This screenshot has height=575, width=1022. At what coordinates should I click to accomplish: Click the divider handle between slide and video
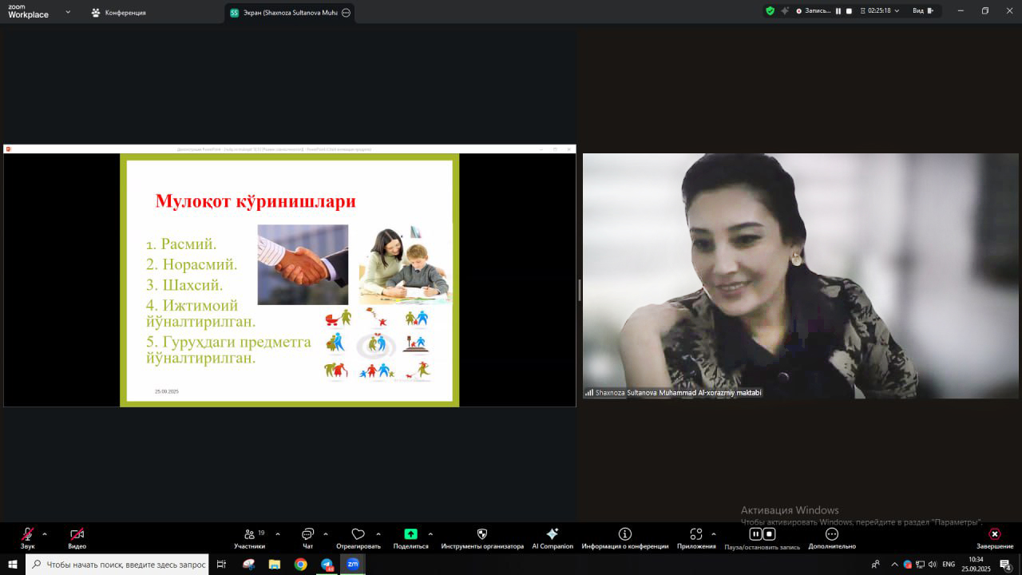[x=580, y=290]
